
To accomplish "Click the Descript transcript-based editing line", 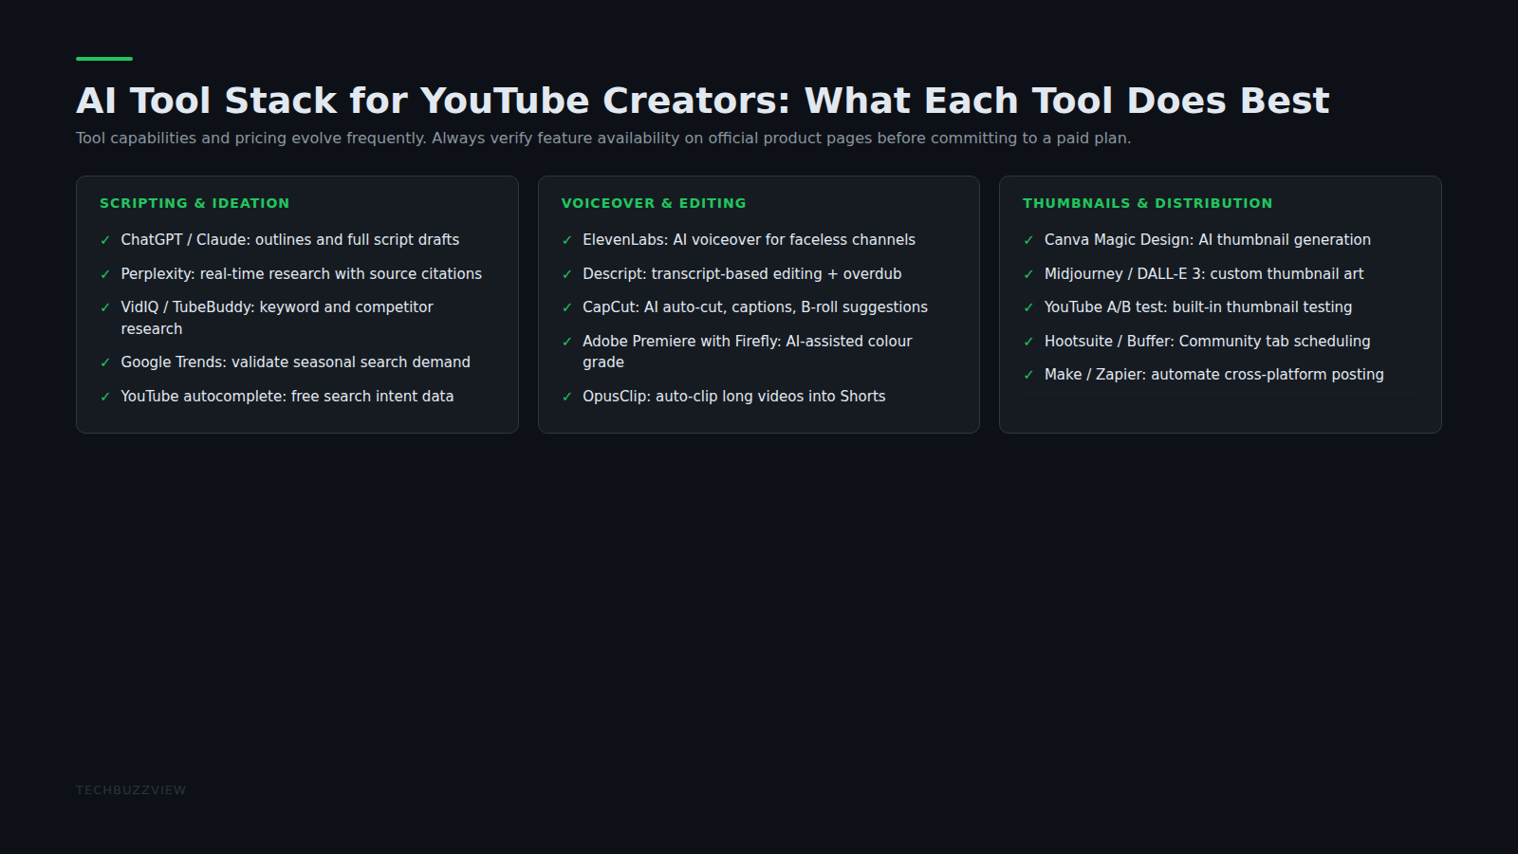I will click(x=742, y=274).
